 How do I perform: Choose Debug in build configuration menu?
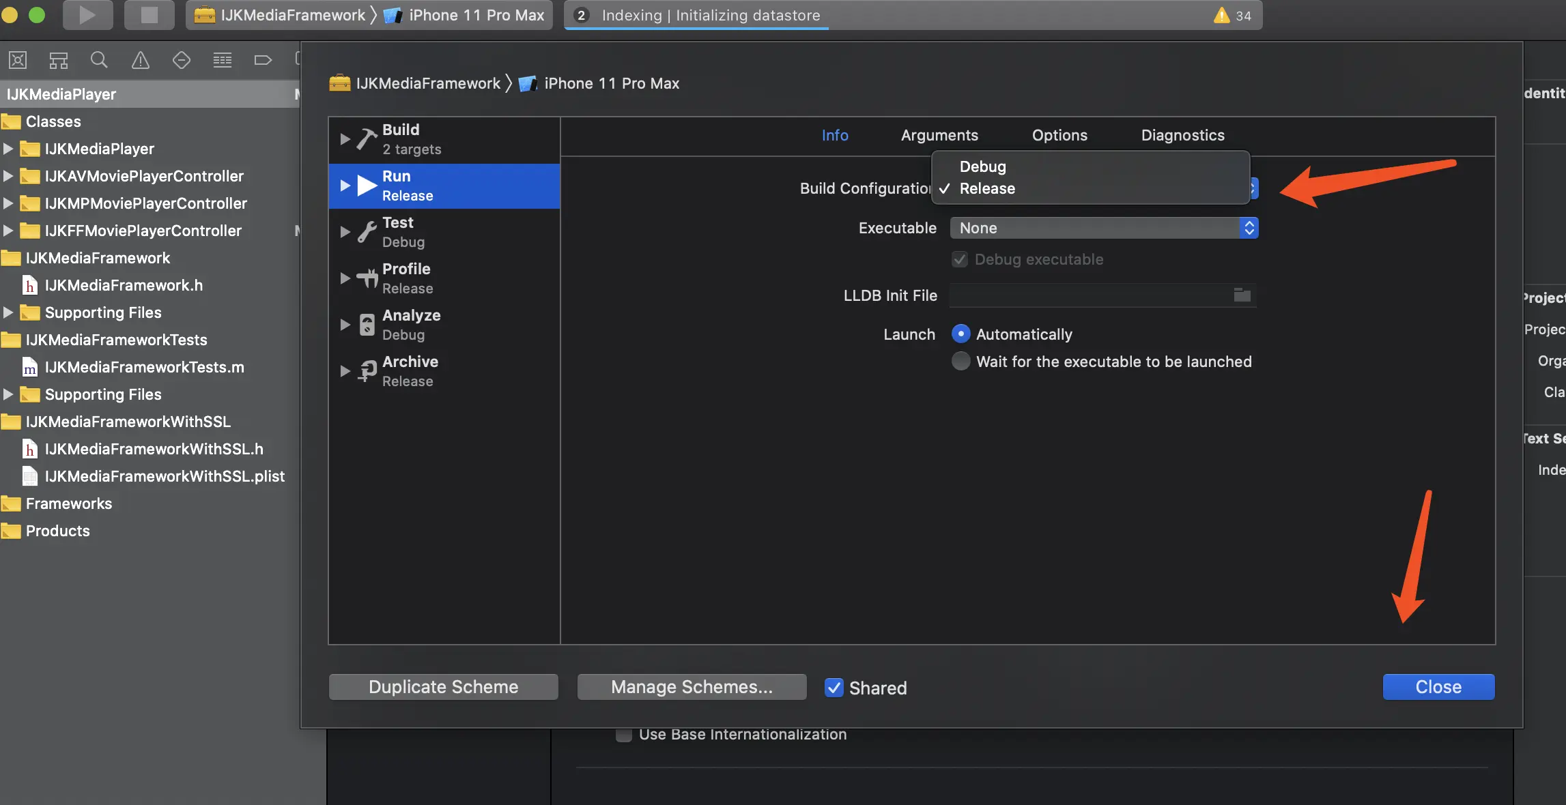pyautogui.click(x=982, y=166)
